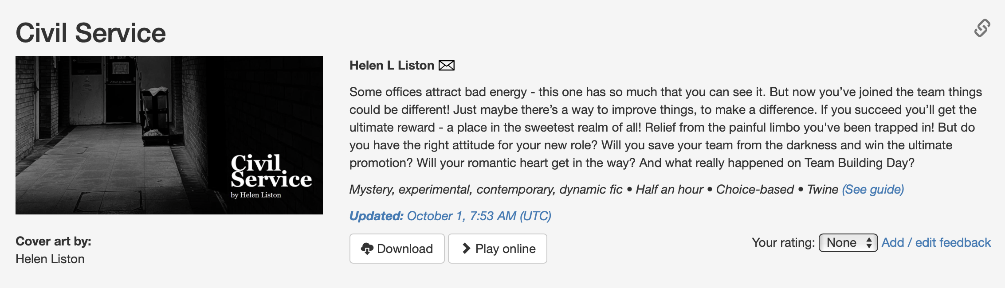Click the author name Helen L Liston
Viewport: 1005px width, 288px height.
[392, 66]
